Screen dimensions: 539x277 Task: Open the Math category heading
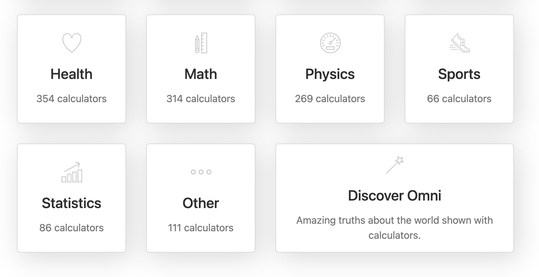(x=201, y=74)
